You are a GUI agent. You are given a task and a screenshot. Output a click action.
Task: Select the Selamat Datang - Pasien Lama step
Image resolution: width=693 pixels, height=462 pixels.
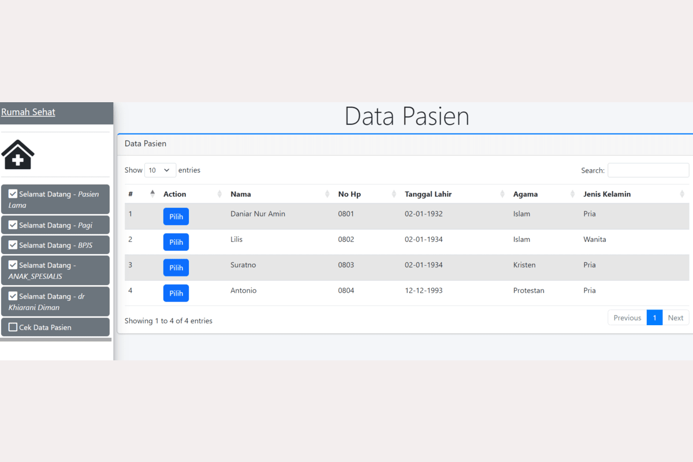click(55, 199)
